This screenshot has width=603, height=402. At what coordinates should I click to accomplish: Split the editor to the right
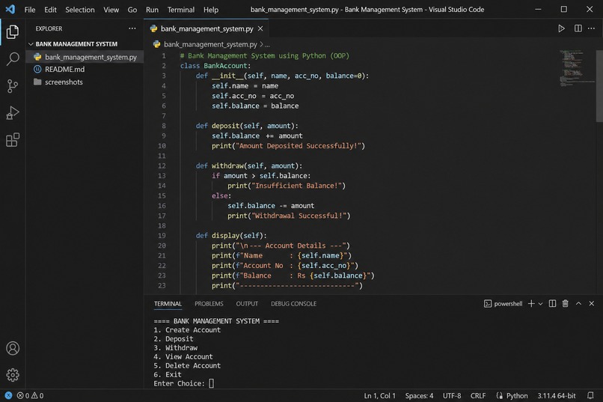point(578,28)
